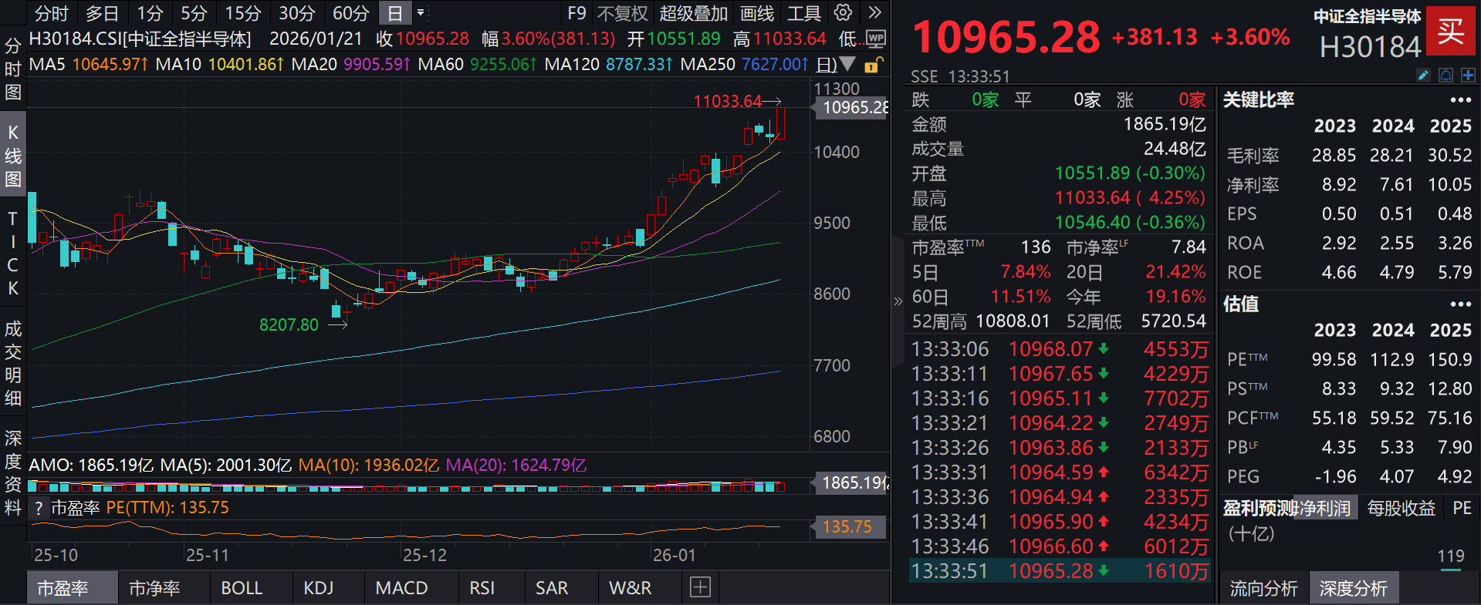Screen dimensions: 1481x605
Task: Click the pencil note icon
Action: tap(1423, 75)
